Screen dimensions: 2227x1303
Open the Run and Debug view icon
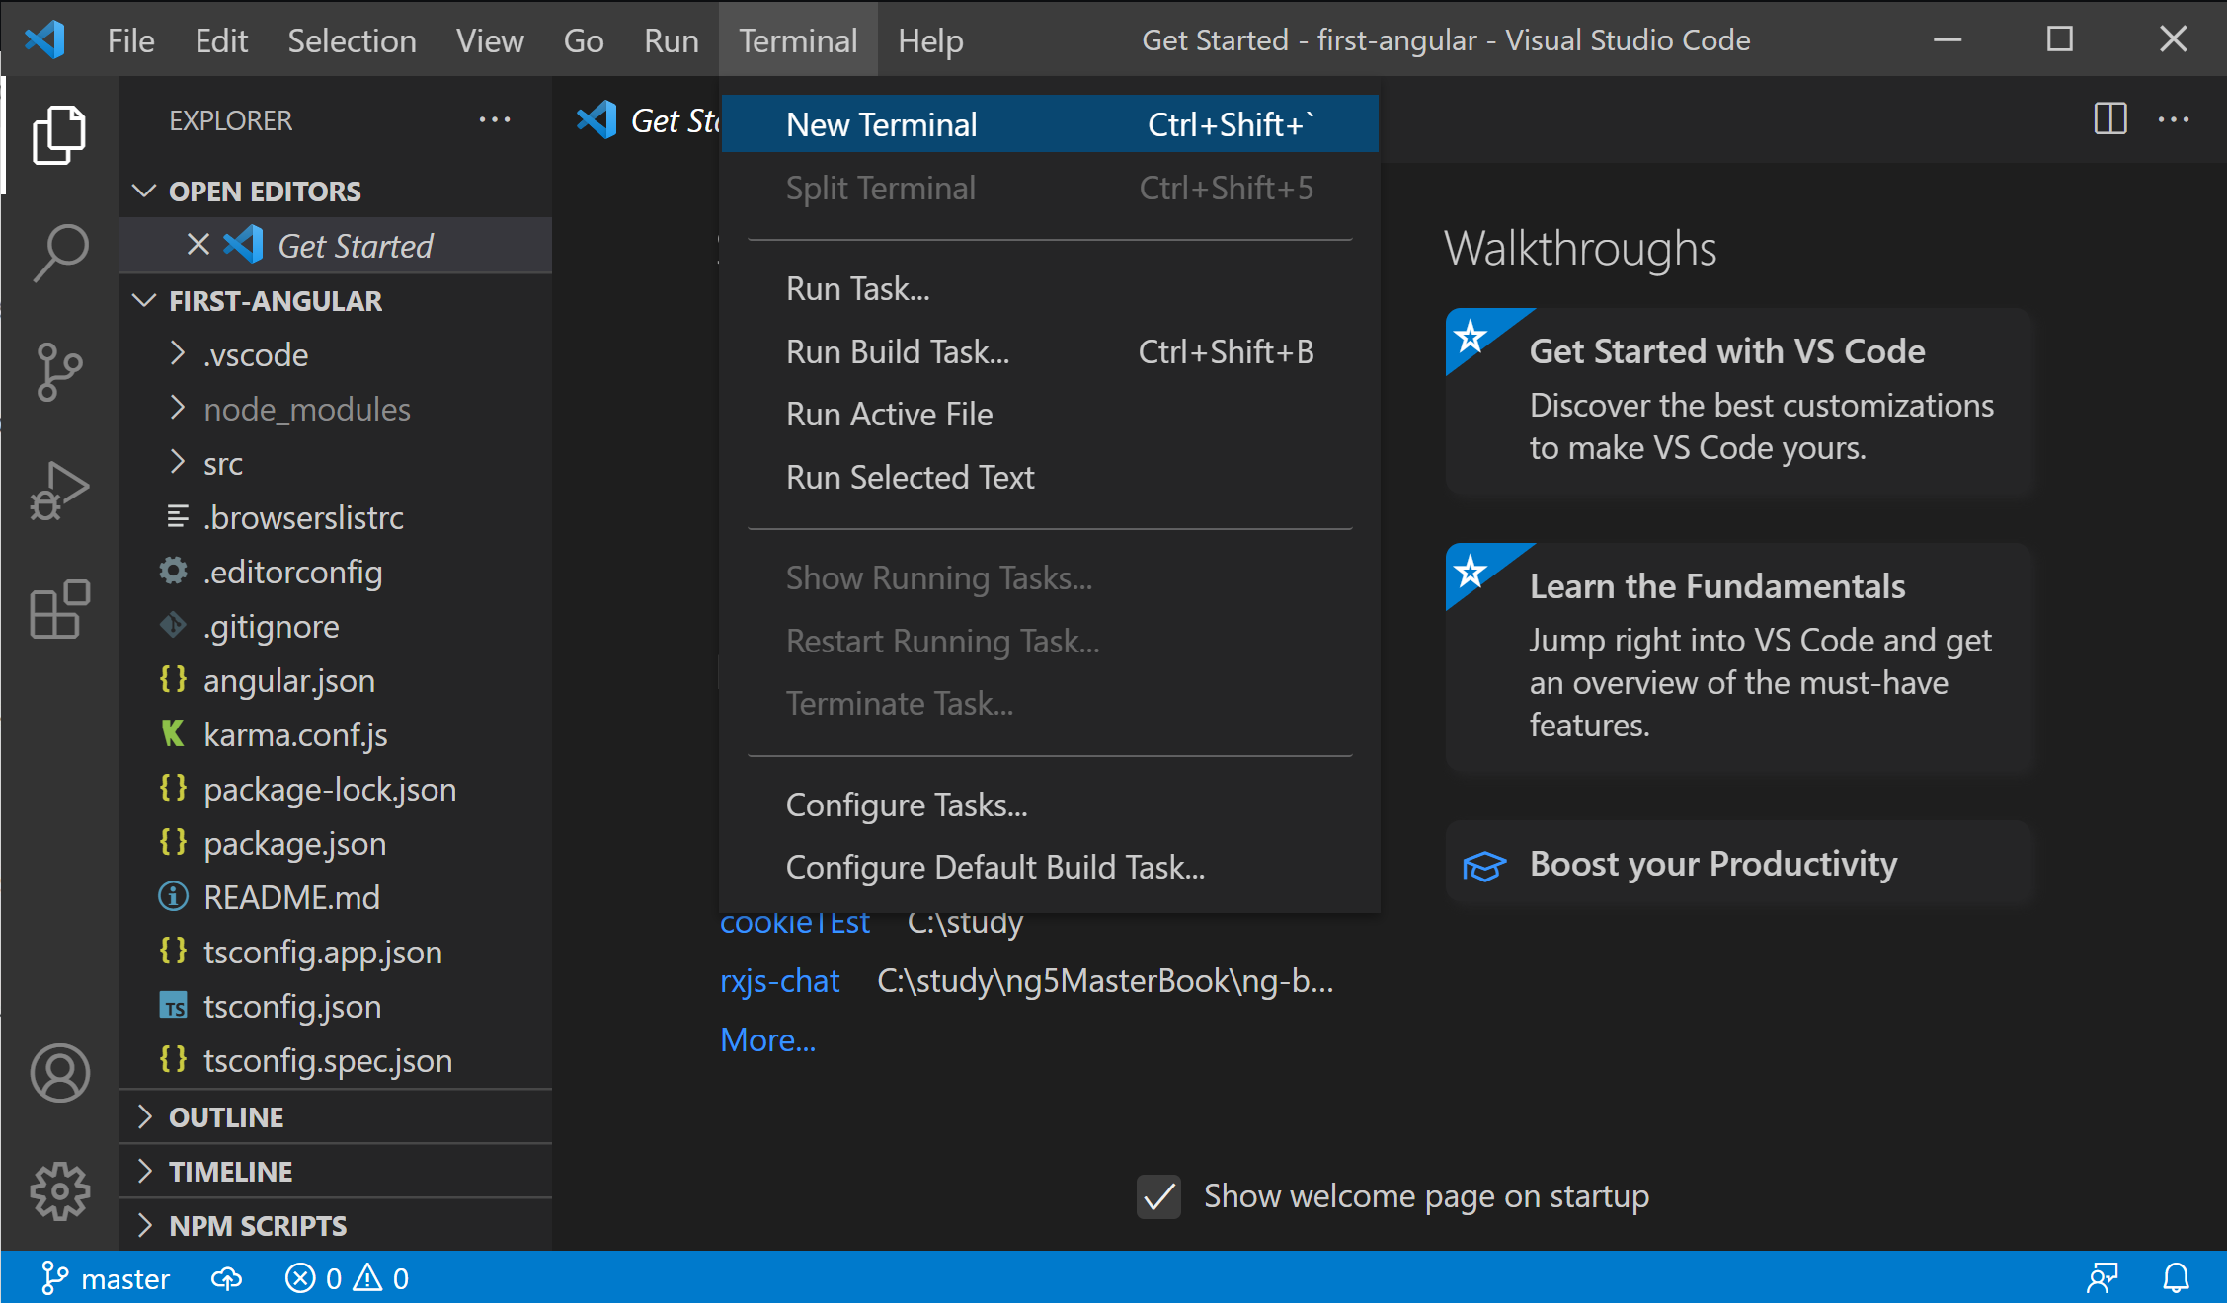tap(59, 491)
